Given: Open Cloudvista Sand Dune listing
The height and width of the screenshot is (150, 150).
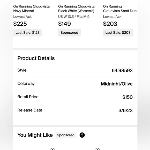Looking at the screenshot, I should tap(120, 9).
